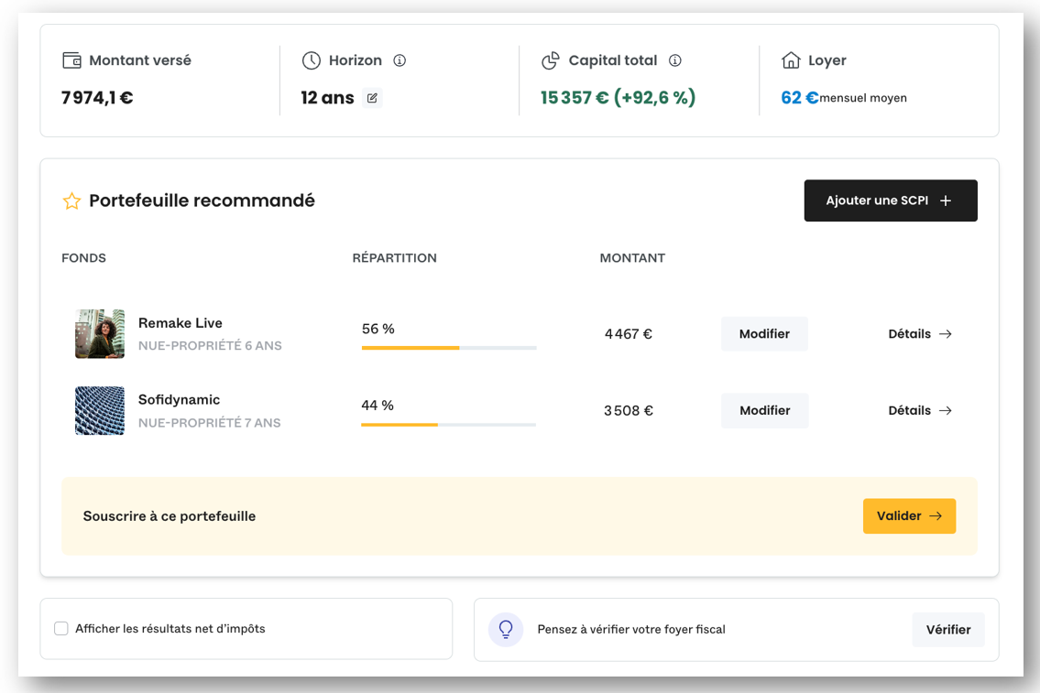Screen dimensions: 1040x693
Task: Click the 62 € monthly rent value
Action: point(800,98)
